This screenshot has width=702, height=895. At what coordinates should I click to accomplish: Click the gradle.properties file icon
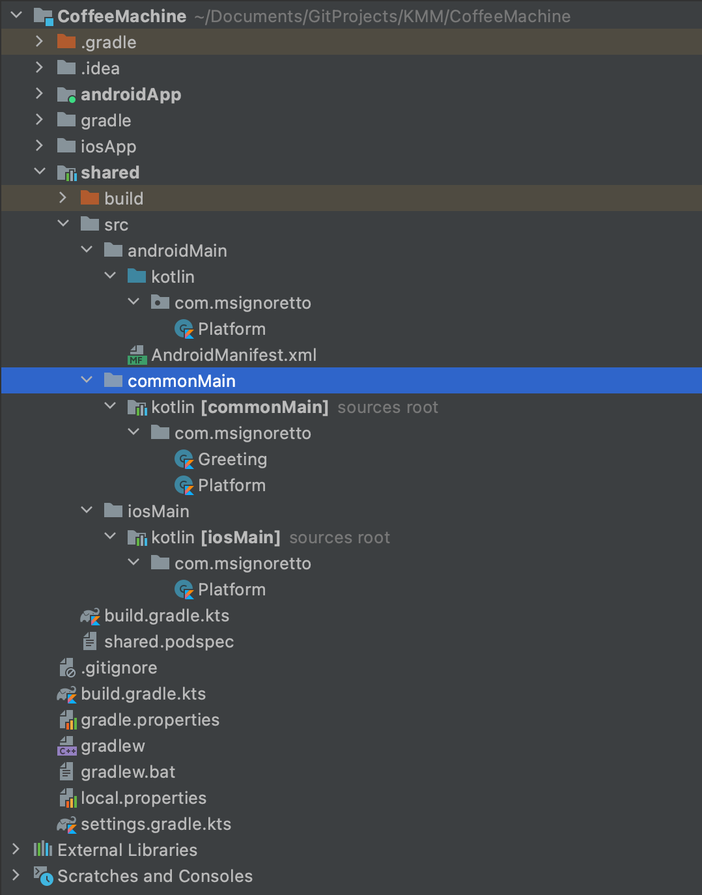coord(68,720)
